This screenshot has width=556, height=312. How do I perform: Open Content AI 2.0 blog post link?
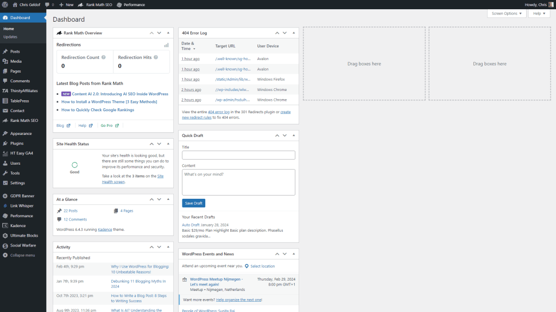(120, 94)
